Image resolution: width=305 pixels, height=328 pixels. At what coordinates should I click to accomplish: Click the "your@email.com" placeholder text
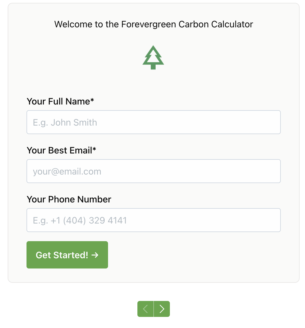[x=67, y=171]
